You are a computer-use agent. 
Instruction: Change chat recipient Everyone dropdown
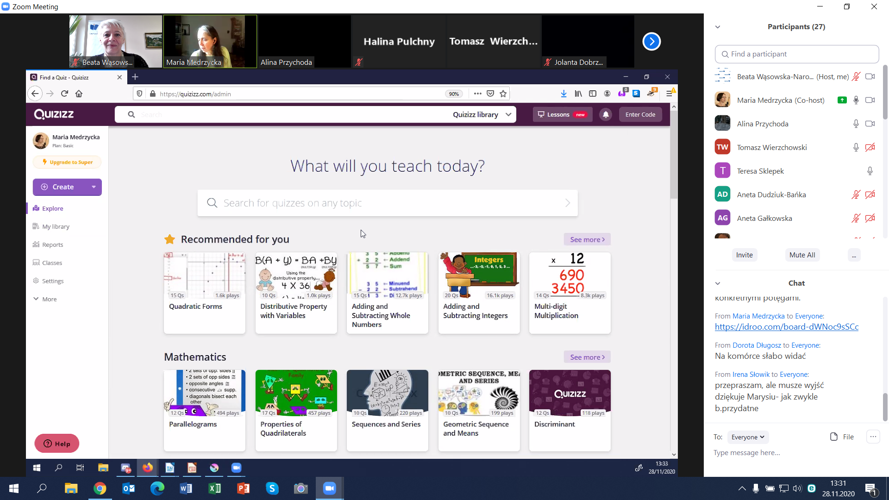point(747,437)
